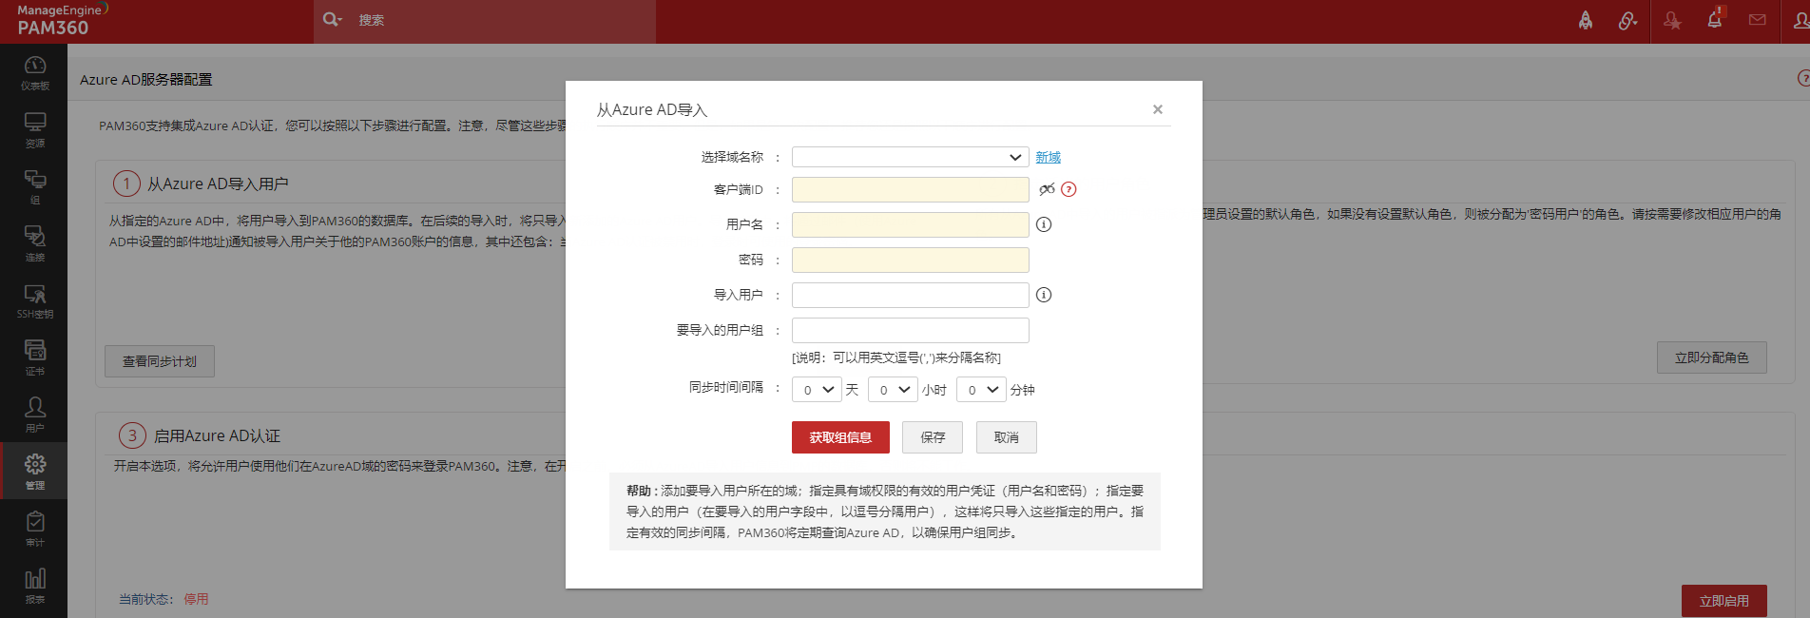1810x618 pixels.
Task: Open the 天 days interval dropdown
Action: (817, 390)
